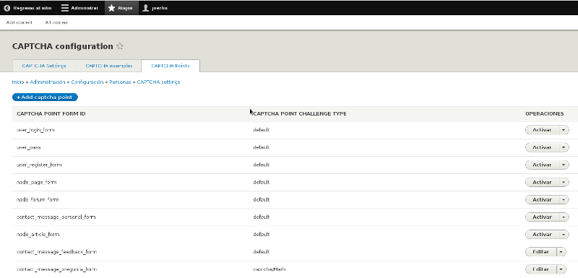The height and width of the screenshot is (278, 578).
Task: Expand operations dropdown for node_forum_form
Action: click(564, 199)
